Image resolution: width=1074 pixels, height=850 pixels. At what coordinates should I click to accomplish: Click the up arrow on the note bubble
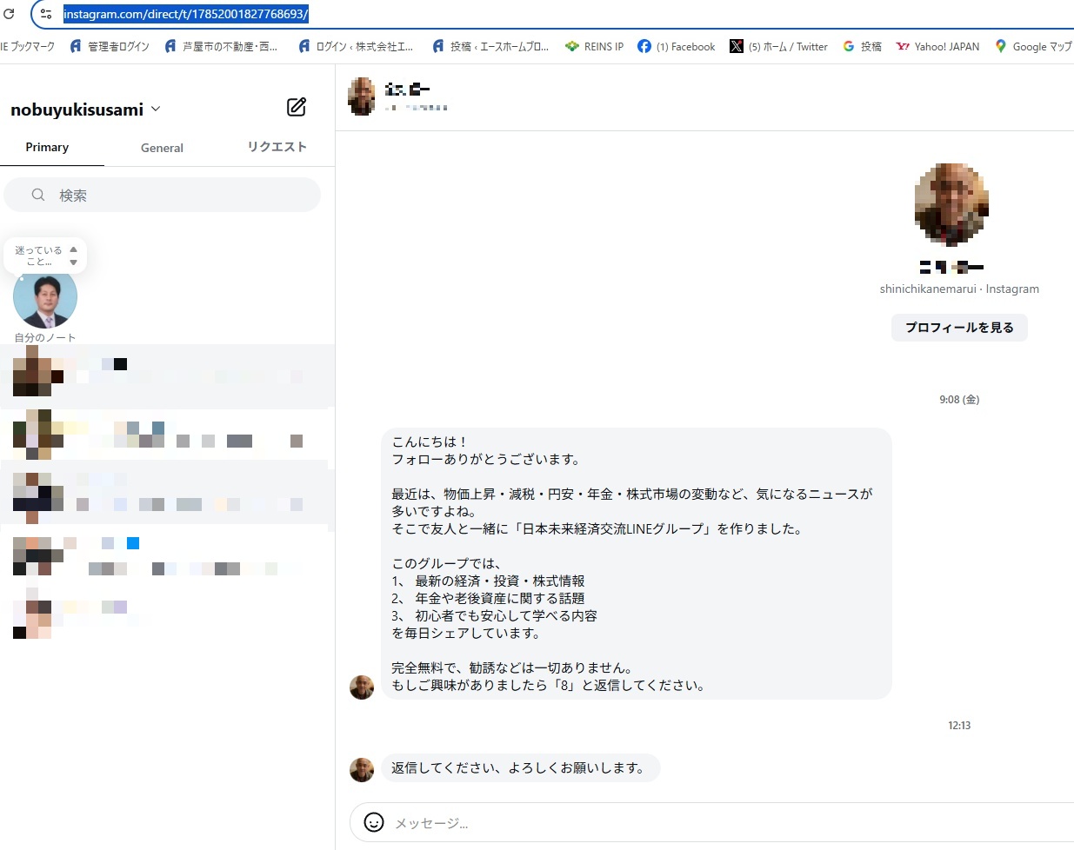(x=73, y=249)
